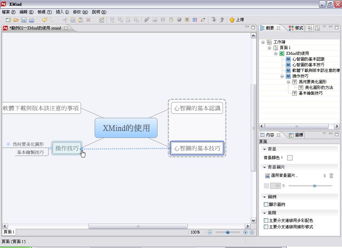
Task: Collapse the 圖例 section
Action: [265, 197]
